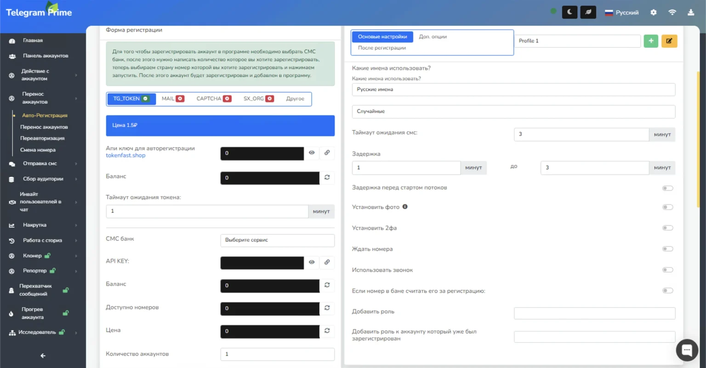
Task: Open the chat support bubble
Action: [687, 351]
